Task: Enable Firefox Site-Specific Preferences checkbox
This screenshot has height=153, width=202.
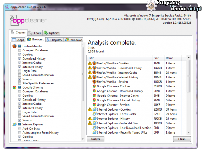Action: (20, 83)
